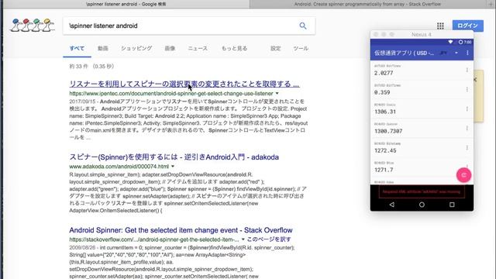The image size is (496, 279).
Task: Tap the Android recent apps button
Action: tap(452, 205)
